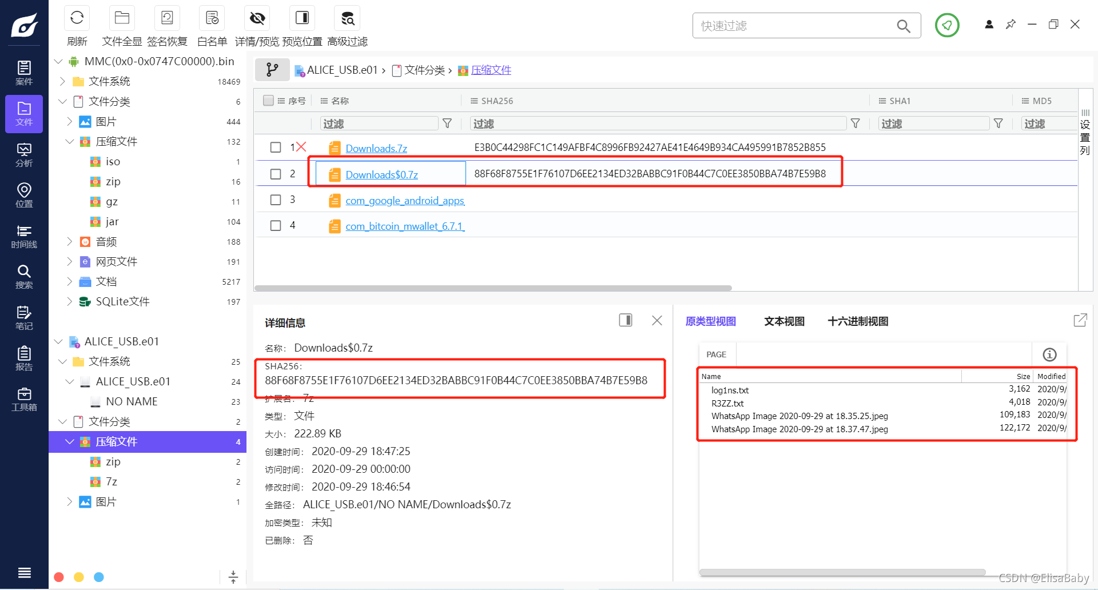This screenshot has width=1098, height=590.
Task: Click the 签名恢复 signature recovery icon
Action: (x=167, y=18)
